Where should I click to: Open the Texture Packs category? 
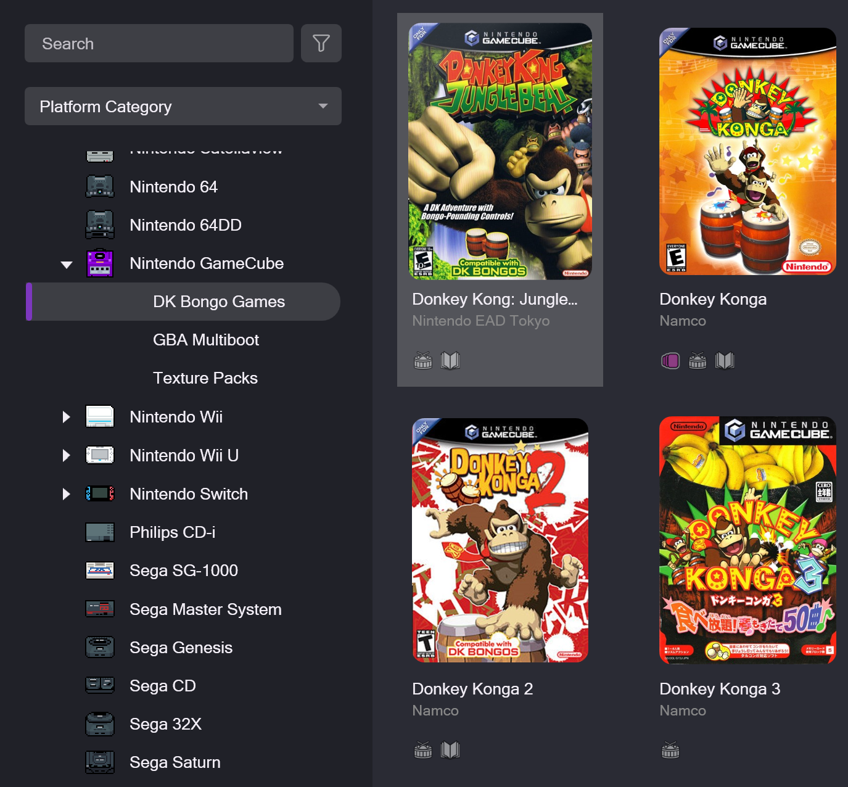pyautogui.click(x=205, y=378)
